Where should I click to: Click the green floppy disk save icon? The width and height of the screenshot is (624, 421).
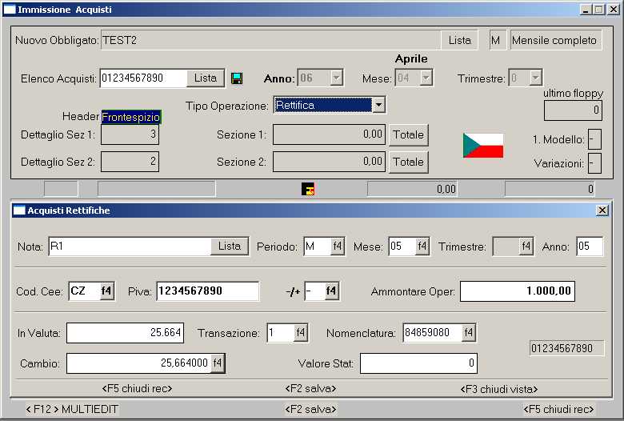click(237, 78)
